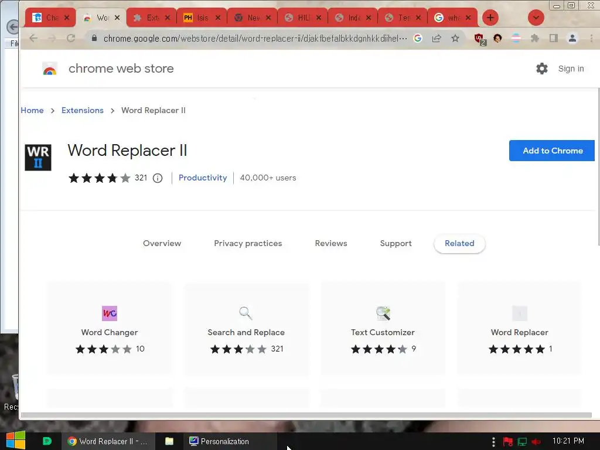Select the Related tab

click(459, 243)
